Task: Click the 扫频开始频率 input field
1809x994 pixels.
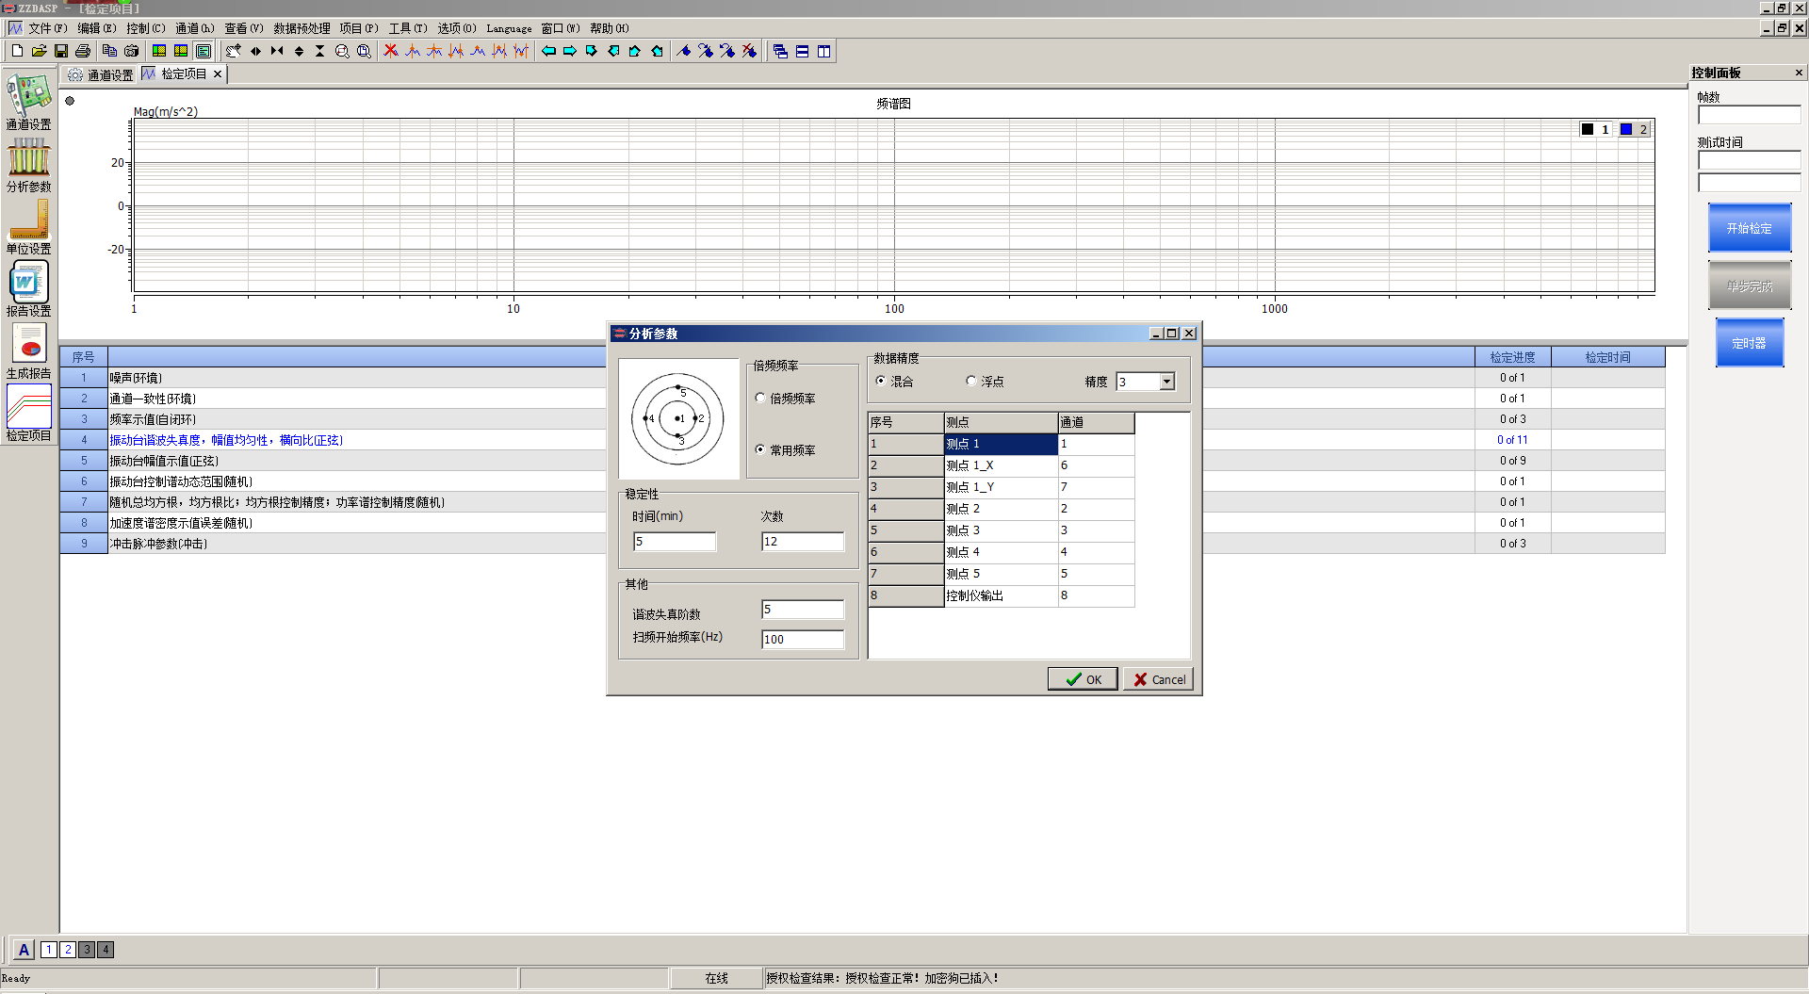Action: (x=802, y=639)
